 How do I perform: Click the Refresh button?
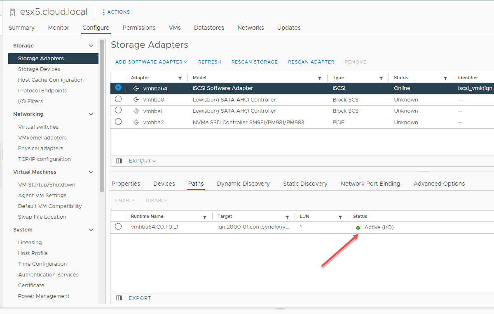coord(209,62)
